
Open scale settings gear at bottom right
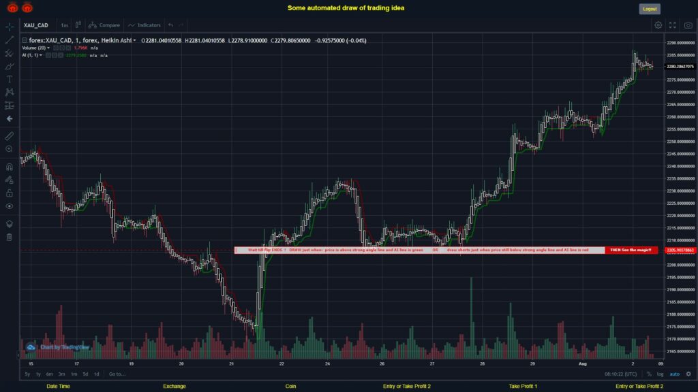coord(688,374)
